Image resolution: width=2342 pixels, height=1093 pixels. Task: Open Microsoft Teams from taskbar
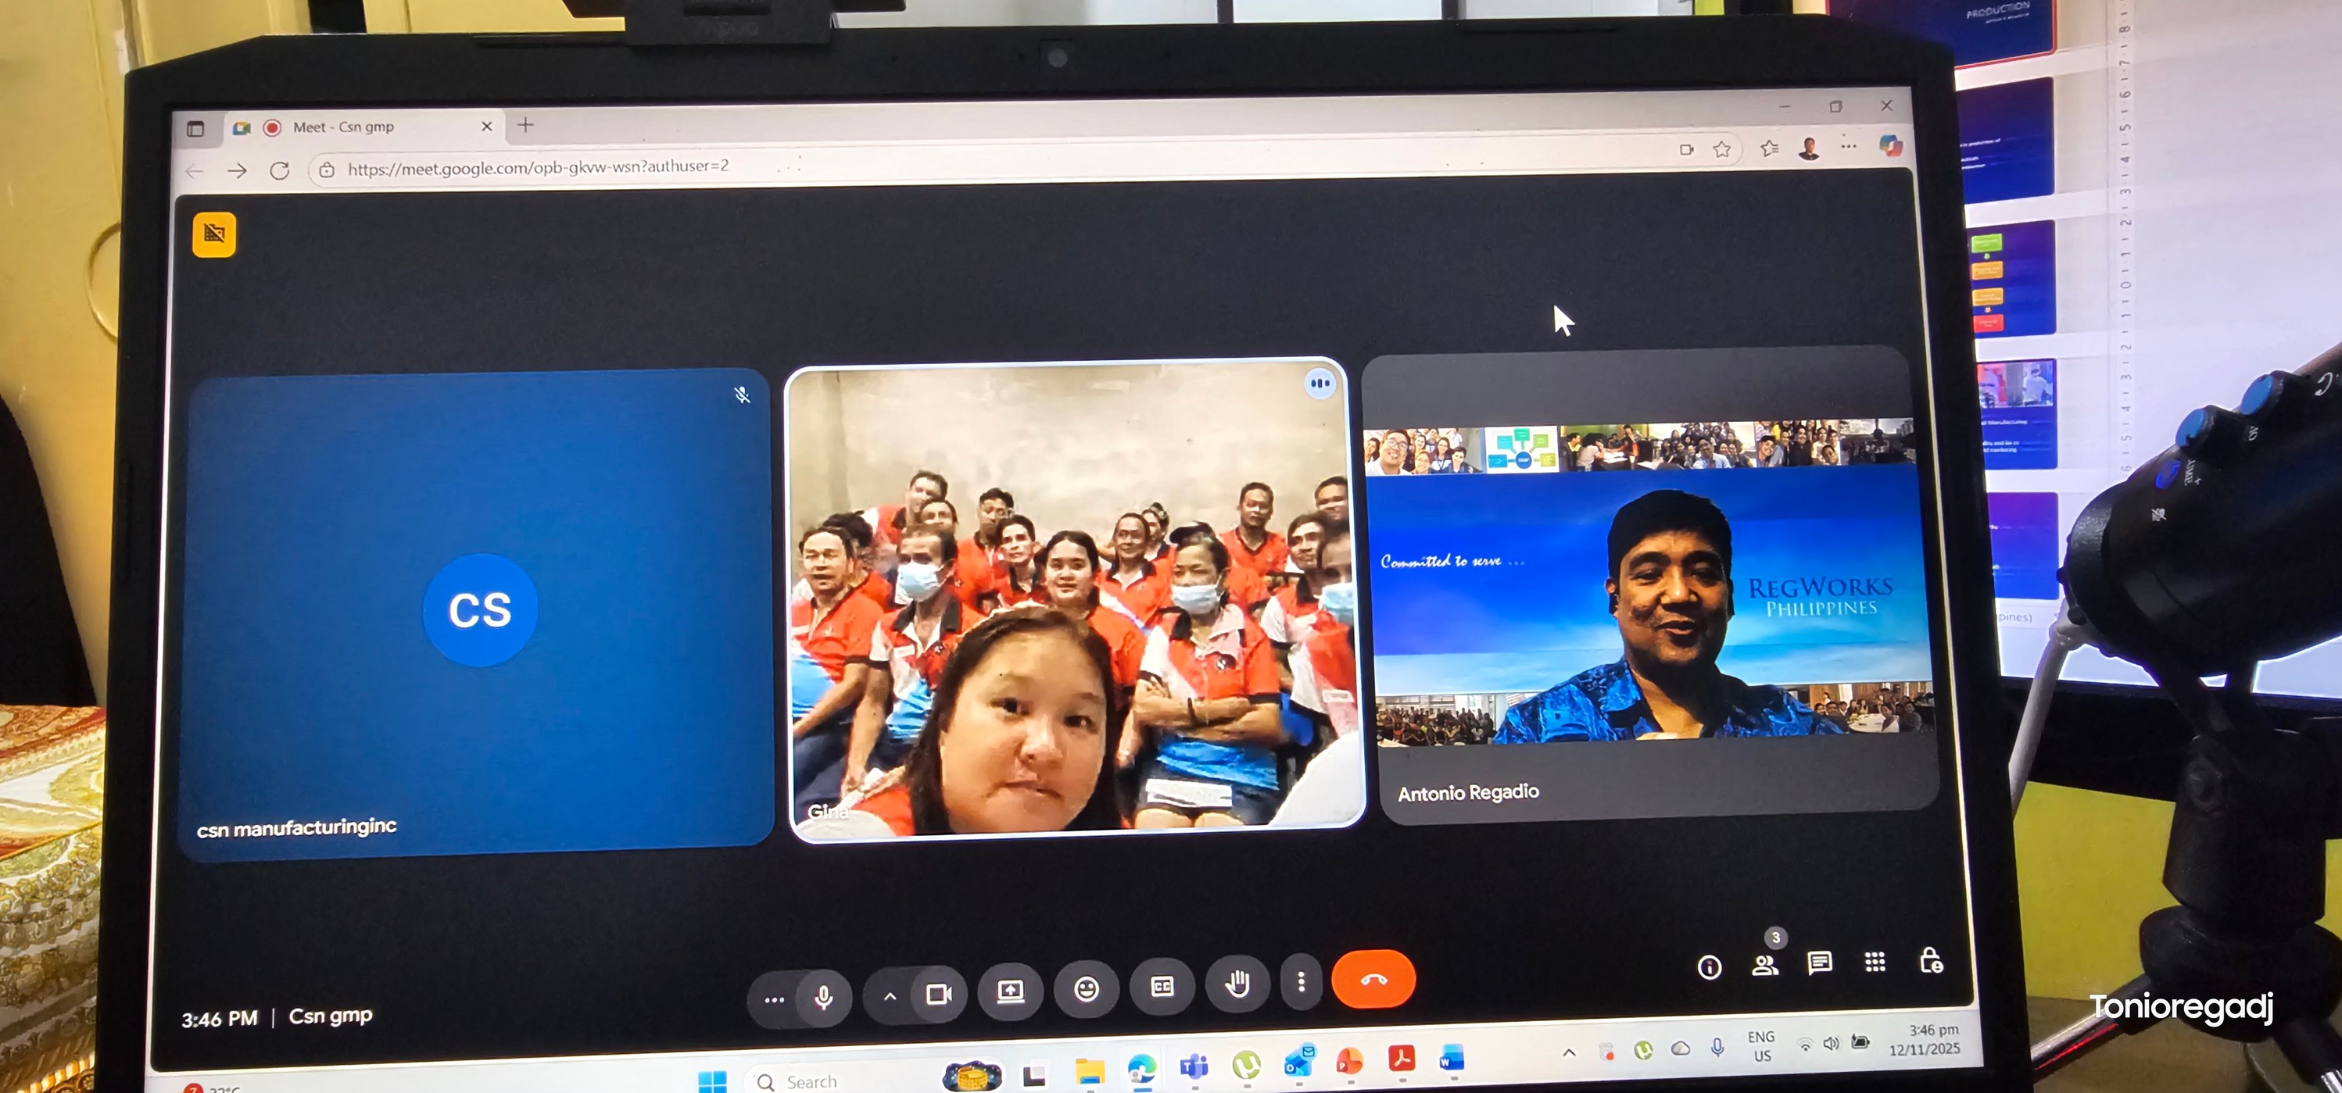(1194, 1066)
